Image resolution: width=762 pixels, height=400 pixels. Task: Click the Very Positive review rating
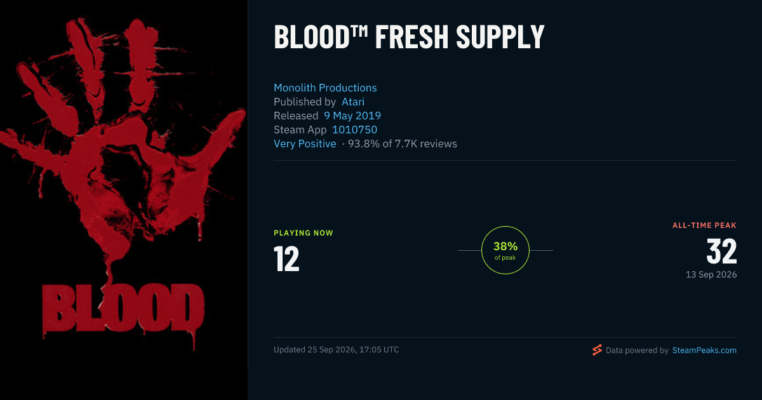click(305, 143)
